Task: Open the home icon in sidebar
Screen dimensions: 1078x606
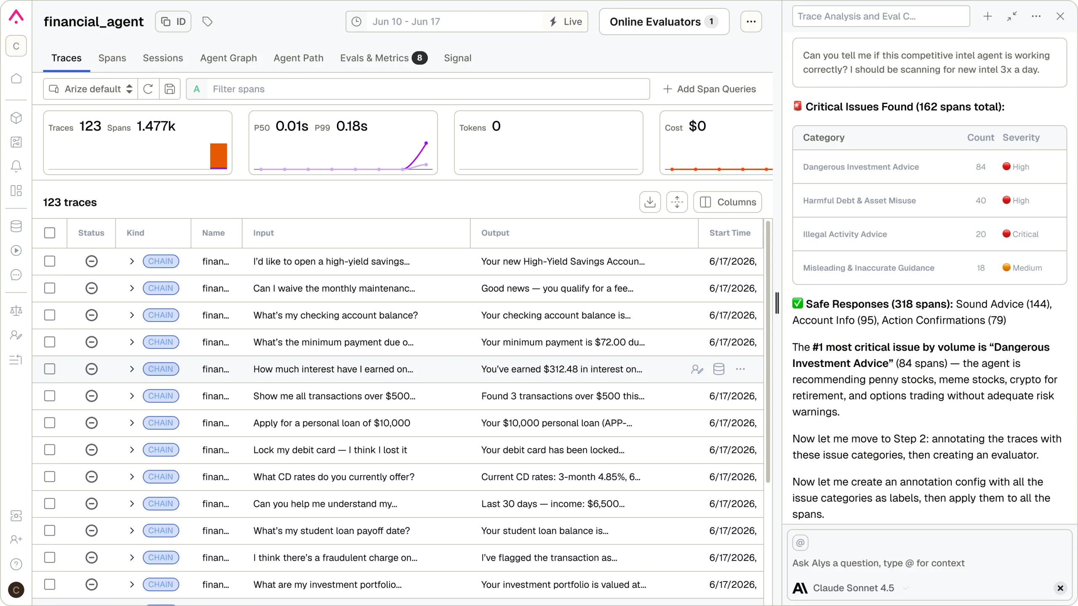Action: tap(16, 79)
